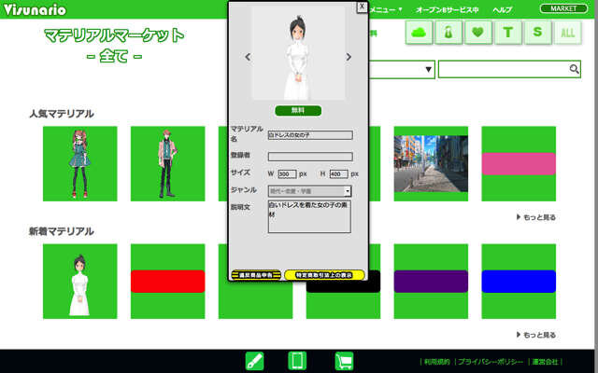
Task: Open the ジャンル genre dropdown in dialog
Action: [x=309, y=191]
